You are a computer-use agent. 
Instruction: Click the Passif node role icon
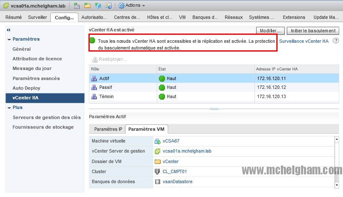click(94, 88)
